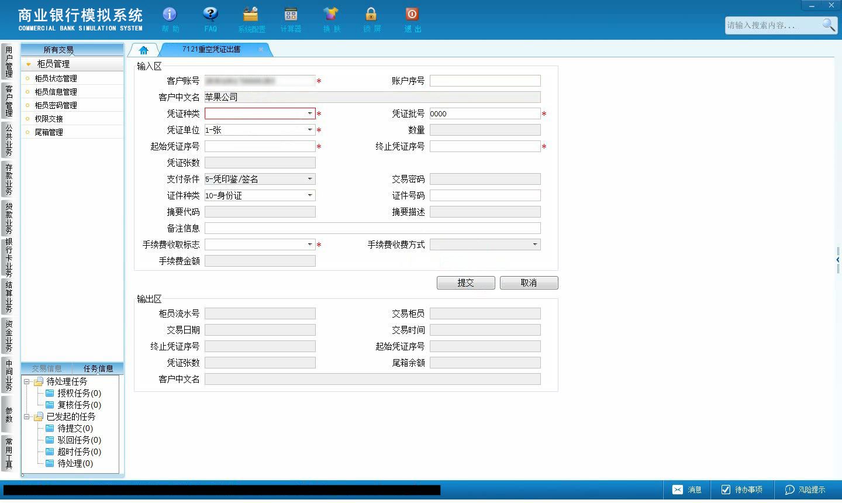Image resolution: width=842 pixels, height=503 pixels.
Task: Open 贷款业务 side tab
Action: point(9,218)
